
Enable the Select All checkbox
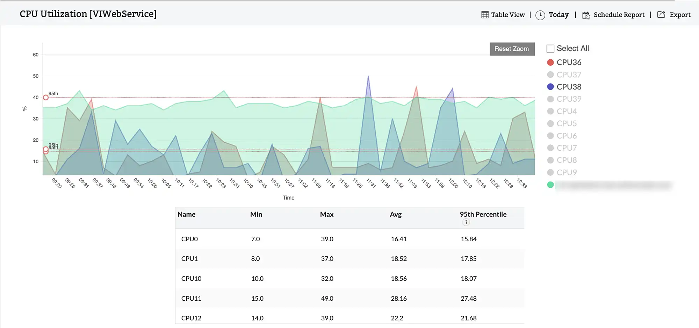point(550,48)
